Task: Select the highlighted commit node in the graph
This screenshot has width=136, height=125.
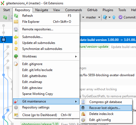Action: (4, 40)
